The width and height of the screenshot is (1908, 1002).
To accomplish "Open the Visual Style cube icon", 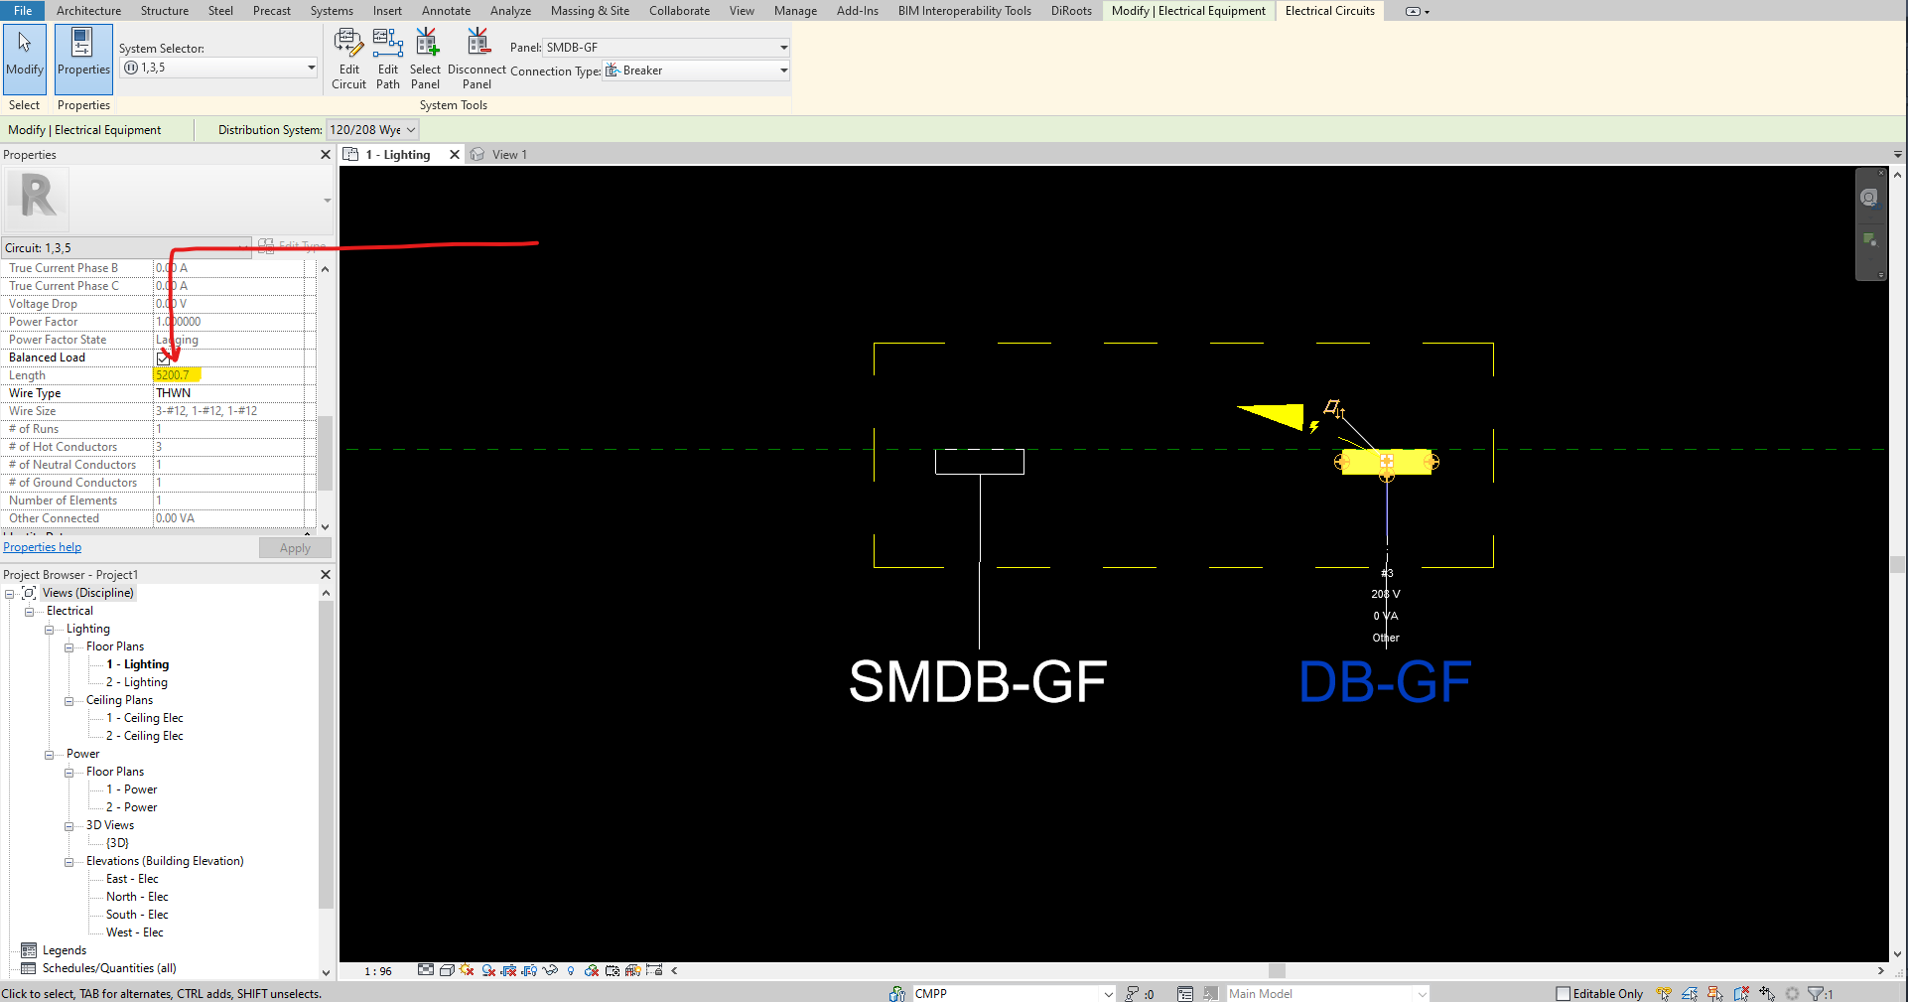I will 447,970.
